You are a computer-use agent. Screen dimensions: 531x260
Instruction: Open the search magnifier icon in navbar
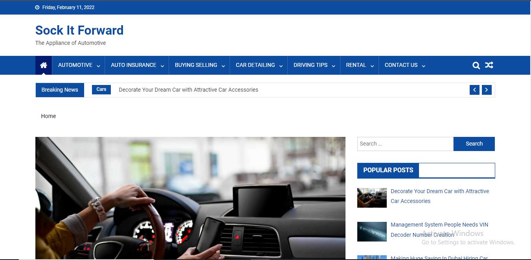(x=476, y=65)
